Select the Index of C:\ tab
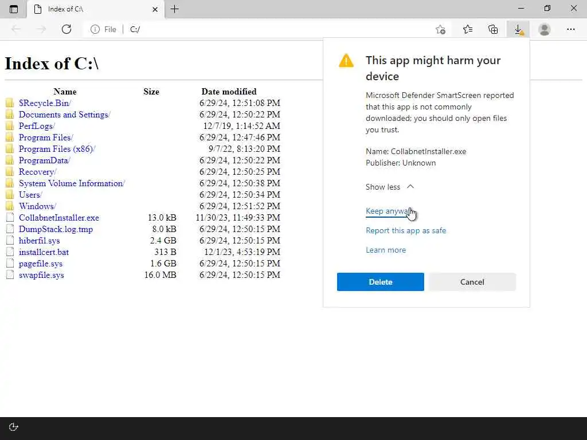587x440 pixels. coord(96,9)
